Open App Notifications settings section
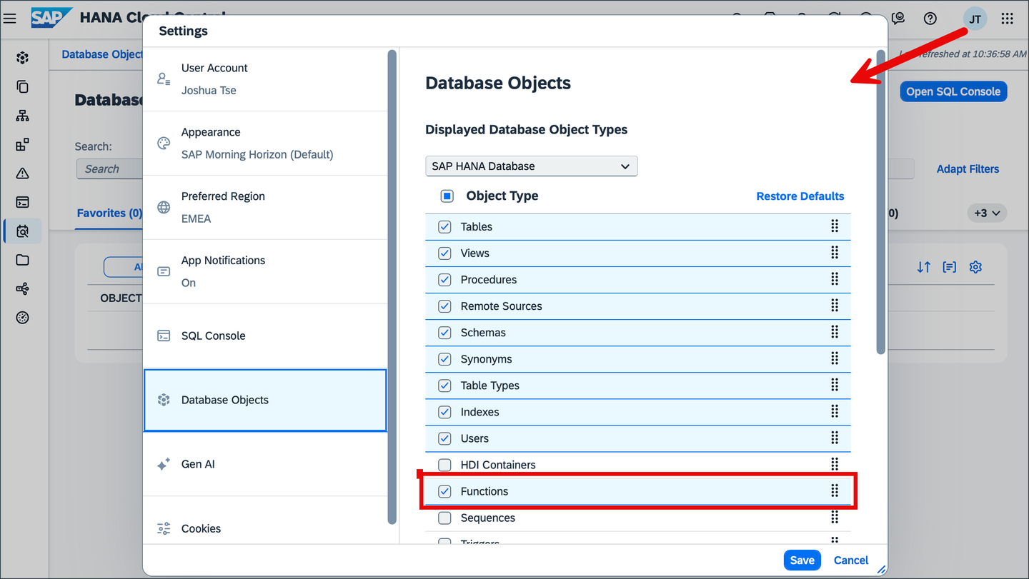 (265, 272)
